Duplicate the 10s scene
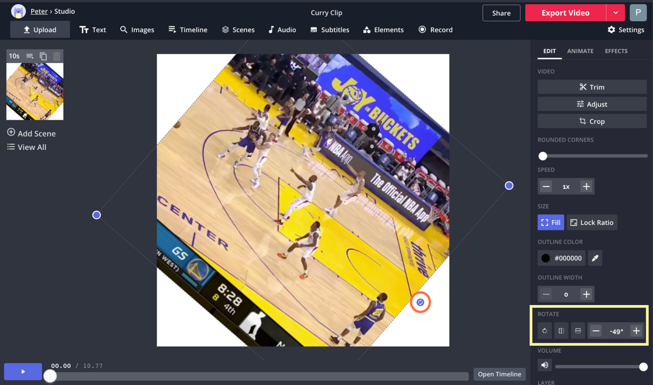 (x=43, y=56)
